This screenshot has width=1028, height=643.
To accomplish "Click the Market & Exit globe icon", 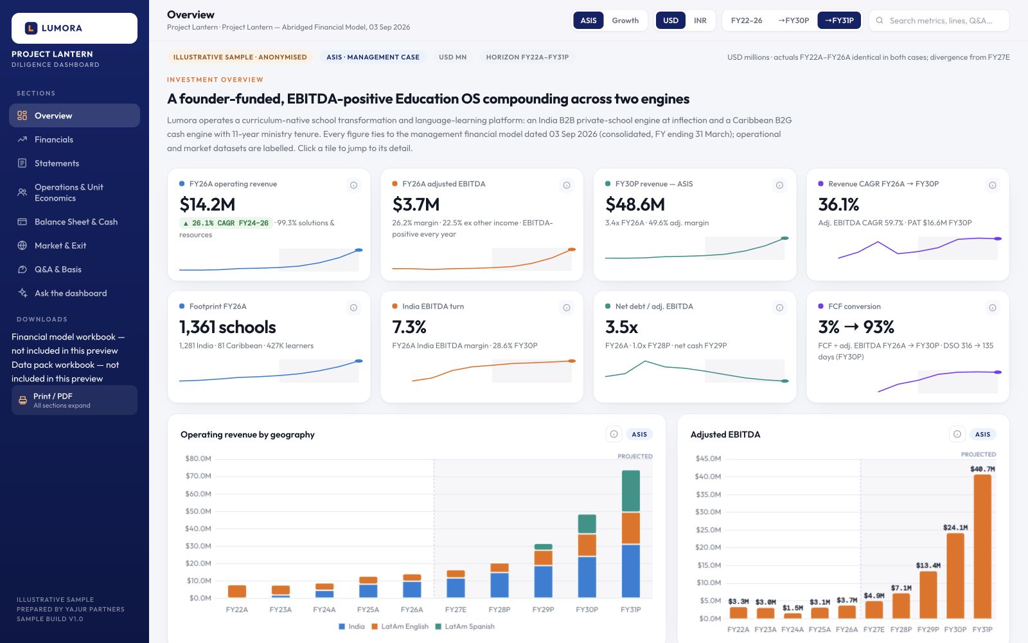I will (22, 246).
